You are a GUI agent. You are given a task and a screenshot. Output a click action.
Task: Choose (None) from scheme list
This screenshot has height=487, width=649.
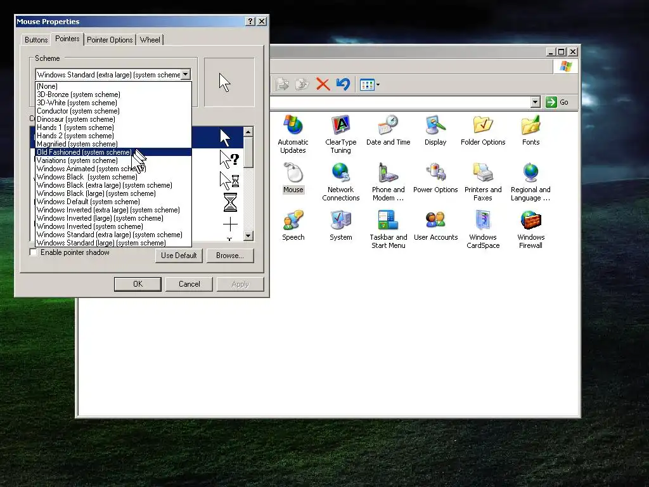pyautogui.click(x=113, y=86)
